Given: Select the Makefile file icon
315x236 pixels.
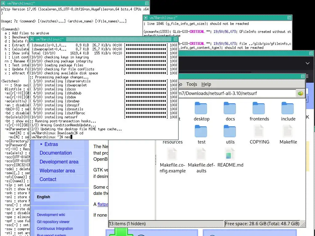Looking at the screenshot, I should tap(288, 132).
